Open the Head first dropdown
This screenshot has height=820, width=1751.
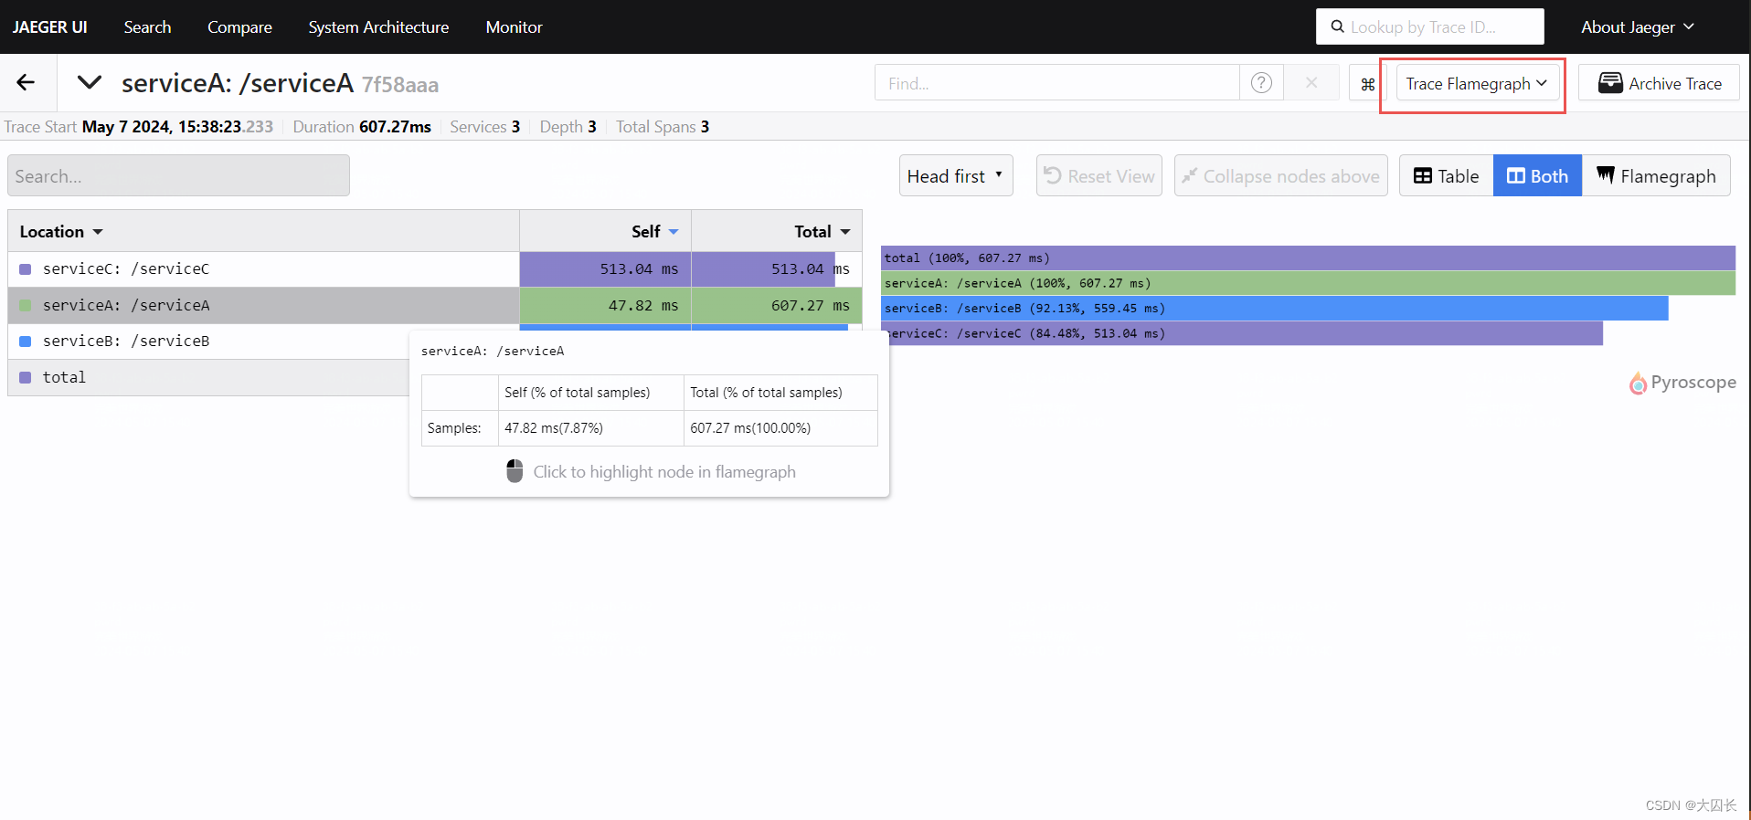click(956, 175)
